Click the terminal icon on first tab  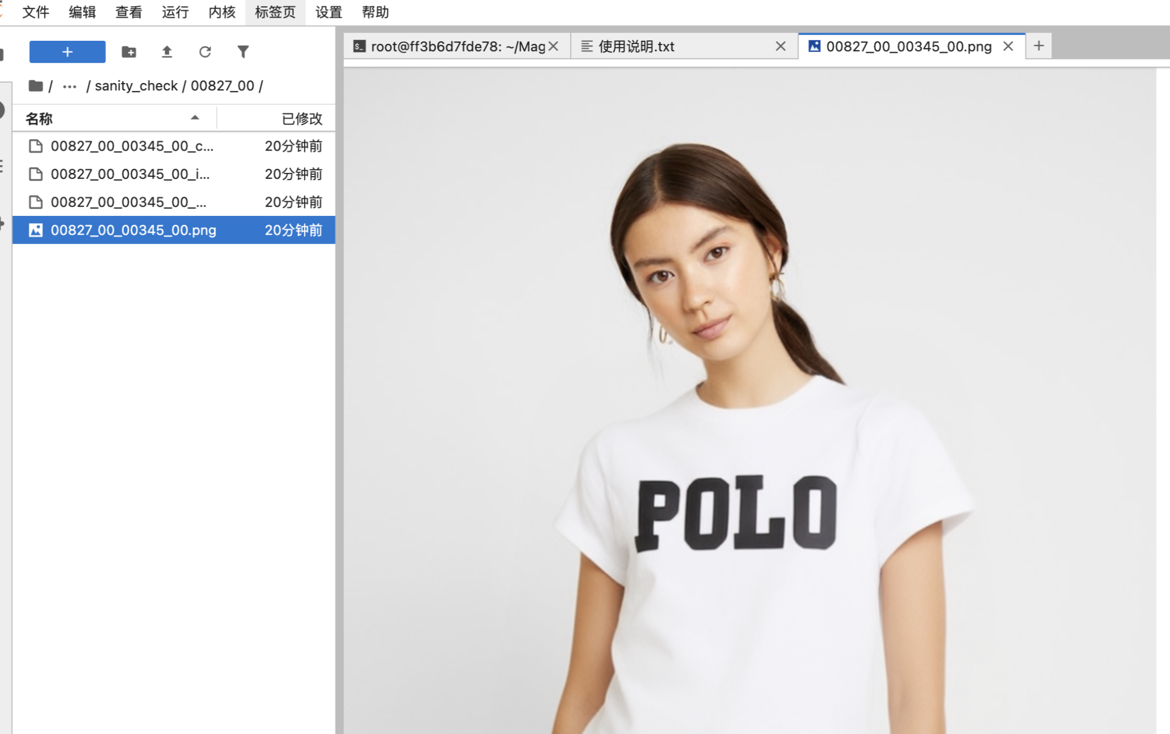pyautogui.click(x=359, y=47)
